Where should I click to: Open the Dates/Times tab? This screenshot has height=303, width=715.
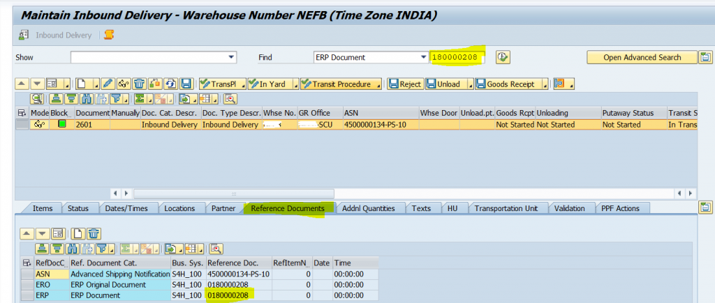click(x=126, y=208)
